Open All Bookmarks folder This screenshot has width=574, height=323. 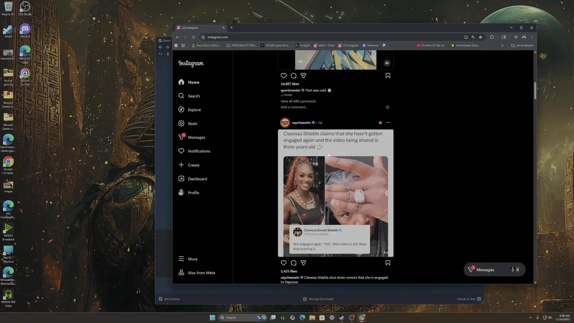tap(522, 45)
